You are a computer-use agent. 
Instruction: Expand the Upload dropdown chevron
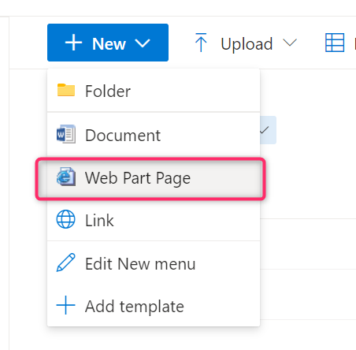290,43
